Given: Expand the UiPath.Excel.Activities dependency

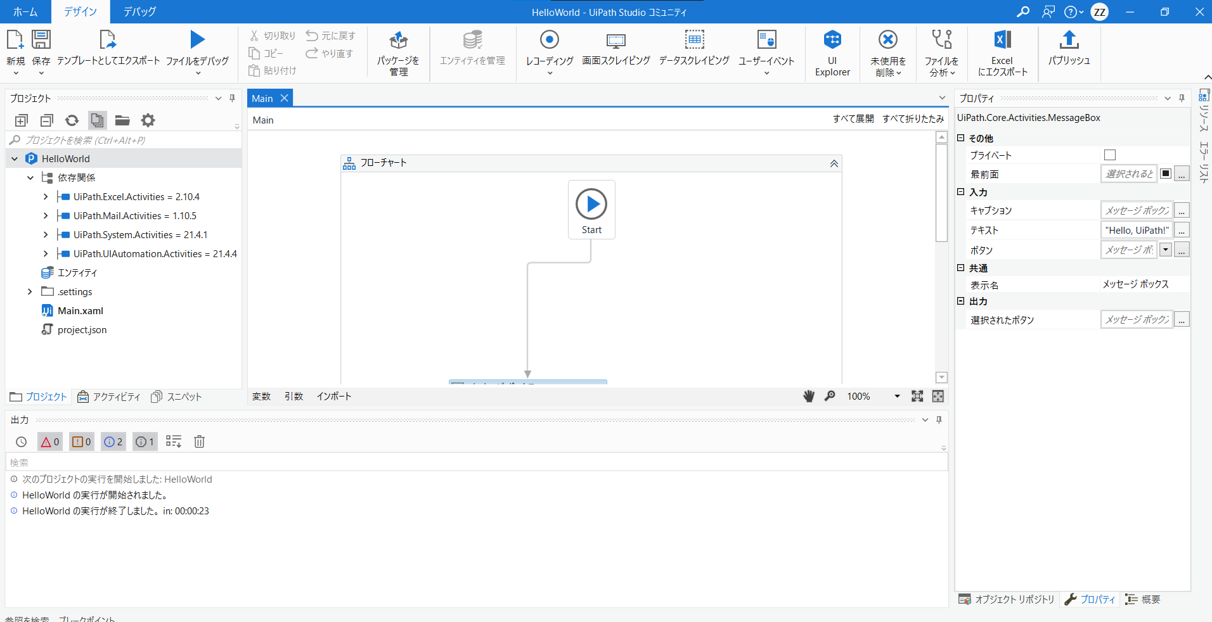Looking at the screenshot, I should click(x=46, y=197).
